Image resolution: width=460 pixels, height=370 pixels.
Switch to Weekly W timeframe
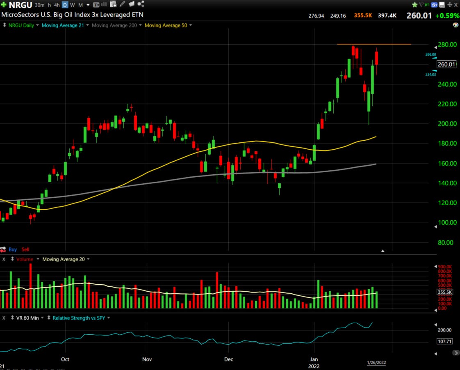pyautogui.click(x=73, y=5)
